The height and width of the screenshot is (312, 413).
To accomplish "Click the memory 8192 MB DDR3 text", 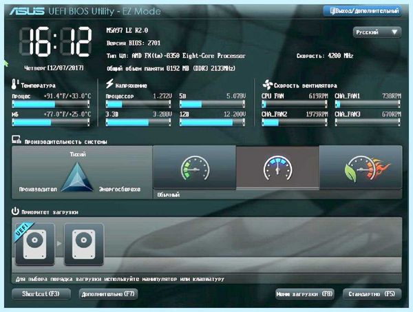I will 171,68.
